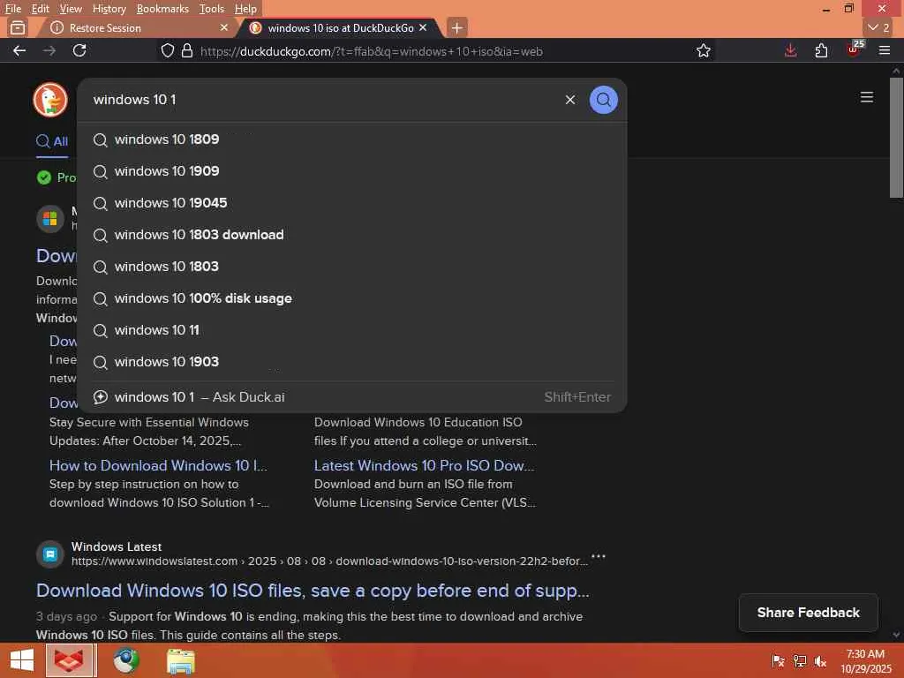Click the Microsoft logo favicon
This screenshot has width=904, height=678.
tap(50, 219)
